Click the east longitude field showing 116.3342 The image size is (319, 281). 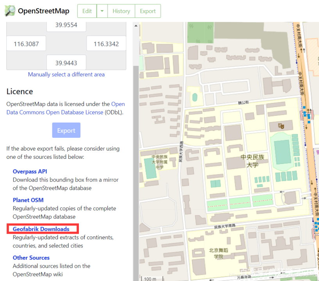106,43
